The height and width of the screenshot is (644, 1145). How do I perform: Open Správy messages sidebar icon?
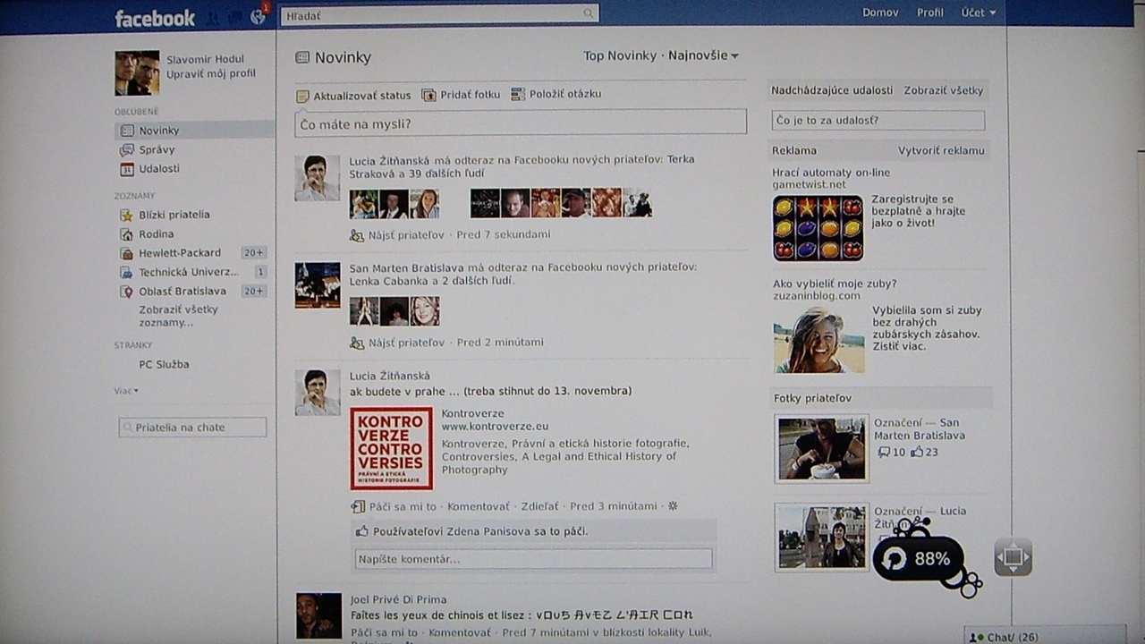pyautogui.click(x=126, y=150)
